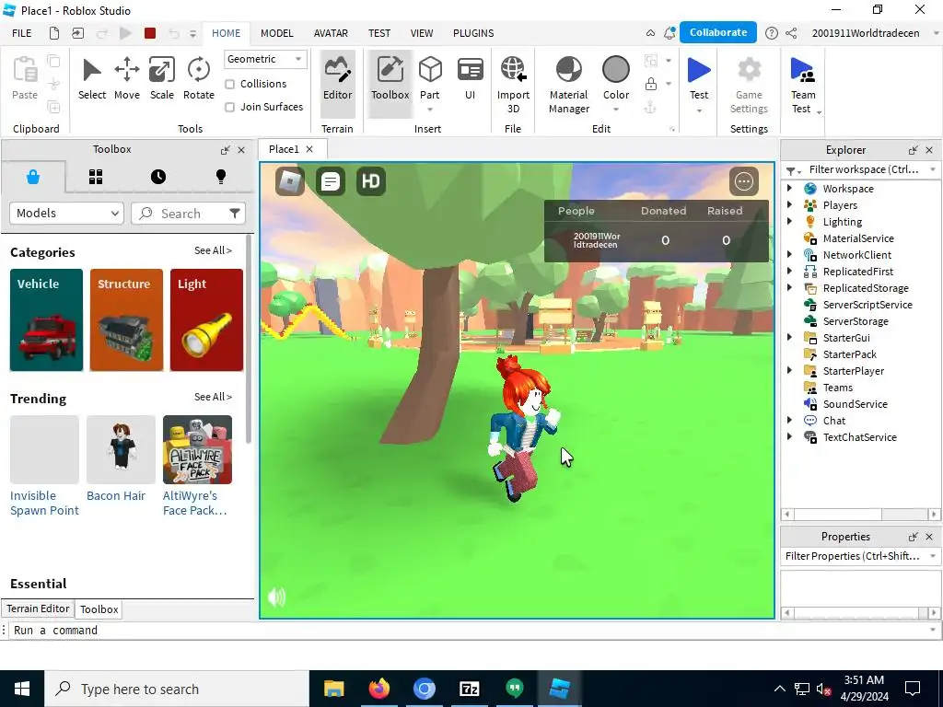The image size is (943, 707).
Task: Click the Collaborate button
Action: [718, 32]
